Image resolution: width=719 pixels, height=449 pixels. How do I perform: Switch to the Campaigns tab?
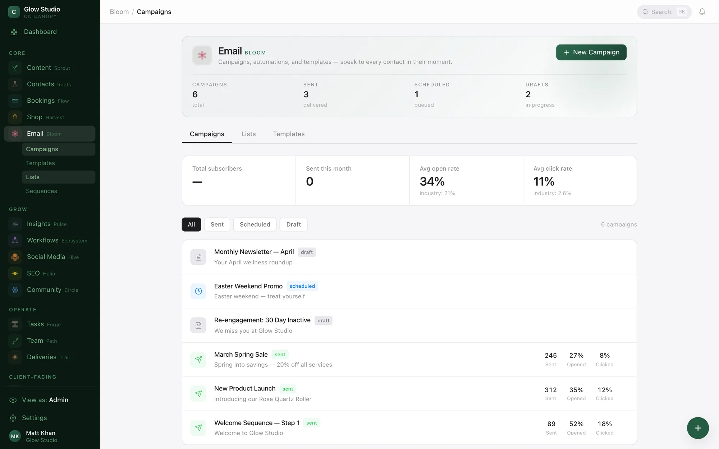pyautogui.click(x=207, y=134)
